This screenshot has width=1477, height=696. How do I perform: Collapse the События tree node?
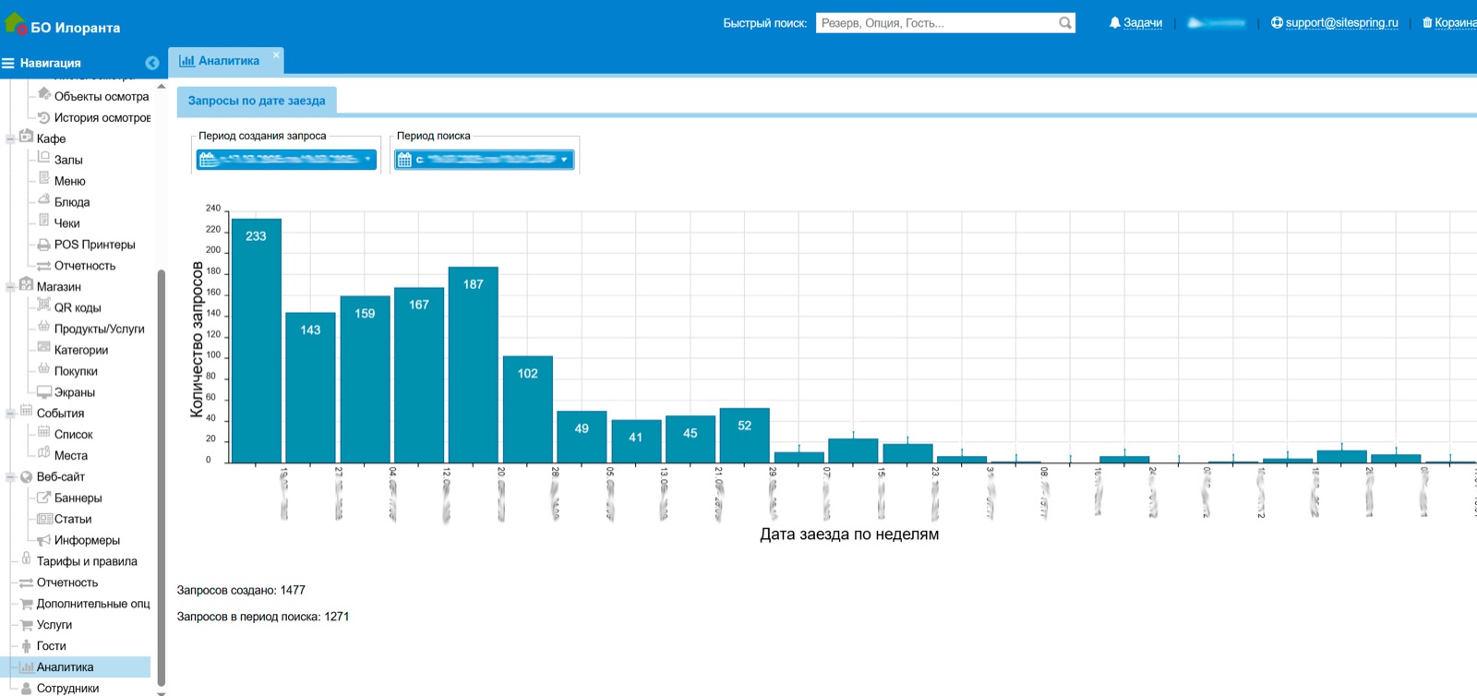pyautogui.click(x=10, y=414)
